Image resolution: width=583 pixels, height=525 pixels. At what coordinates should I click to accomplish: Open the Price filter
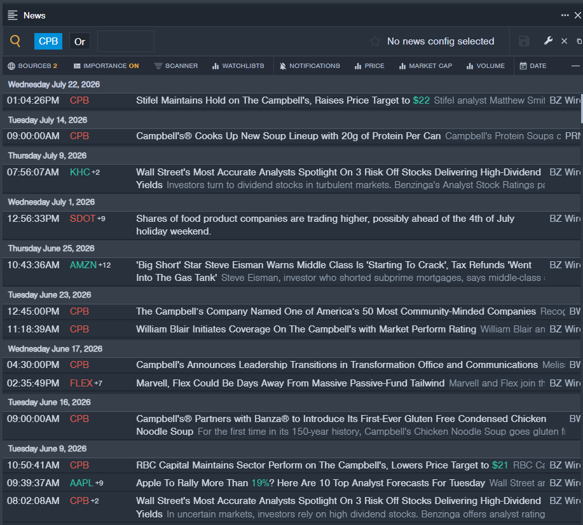tap(369, 66)
